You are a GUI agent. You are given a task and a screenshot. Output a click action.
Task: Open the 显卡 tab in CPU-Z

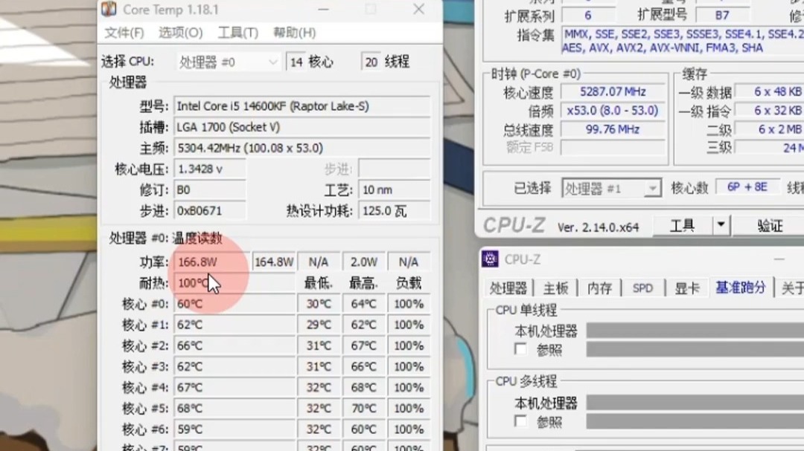(686, 288)
